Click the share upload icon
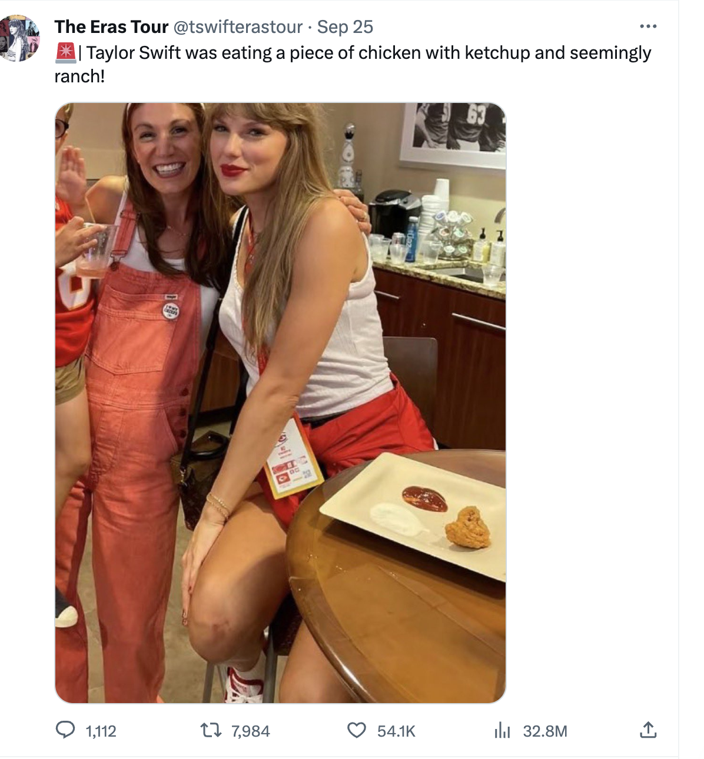The width and height of the screenshot is (704, 759). [647, 730]
